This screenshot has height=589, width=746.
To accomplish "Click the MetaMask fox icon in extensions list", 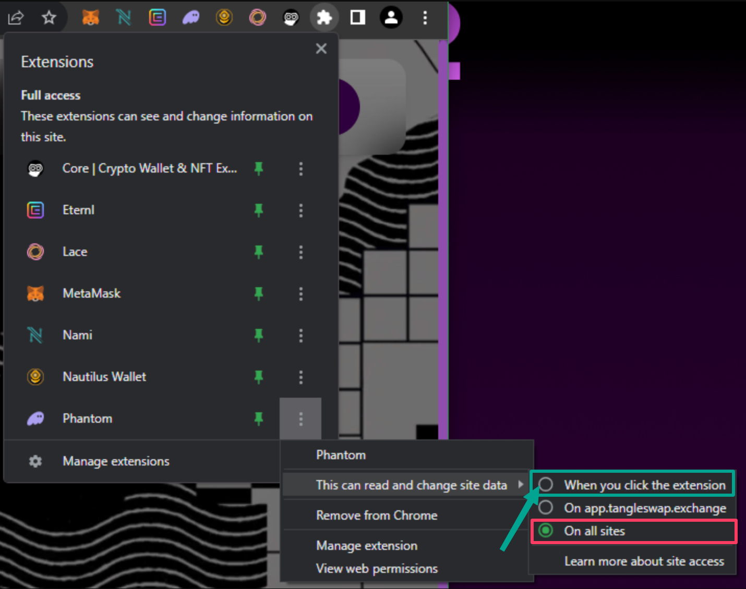I will point(35,293).
